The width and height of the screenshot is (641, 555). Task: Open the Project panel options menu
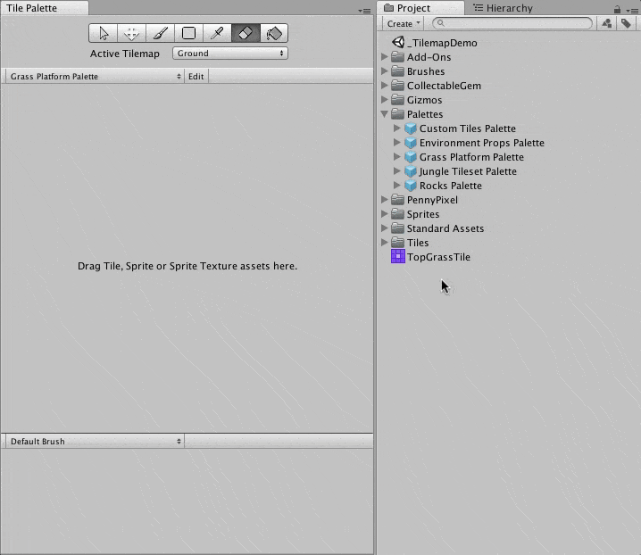click(x=631, y=11)
